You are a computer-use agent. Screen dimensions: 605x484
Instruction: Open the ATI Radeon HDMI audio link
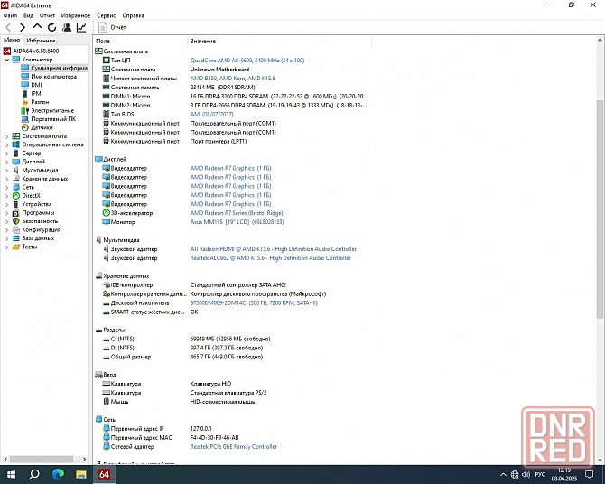(x=274, y=249)
